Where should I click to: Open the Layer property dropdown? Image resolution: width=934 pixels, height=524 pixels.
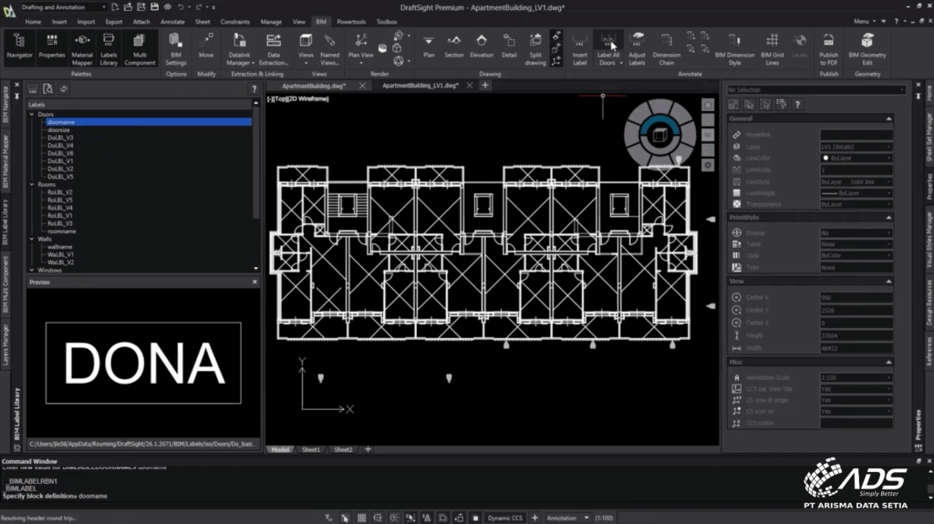[x=856, y=147]
